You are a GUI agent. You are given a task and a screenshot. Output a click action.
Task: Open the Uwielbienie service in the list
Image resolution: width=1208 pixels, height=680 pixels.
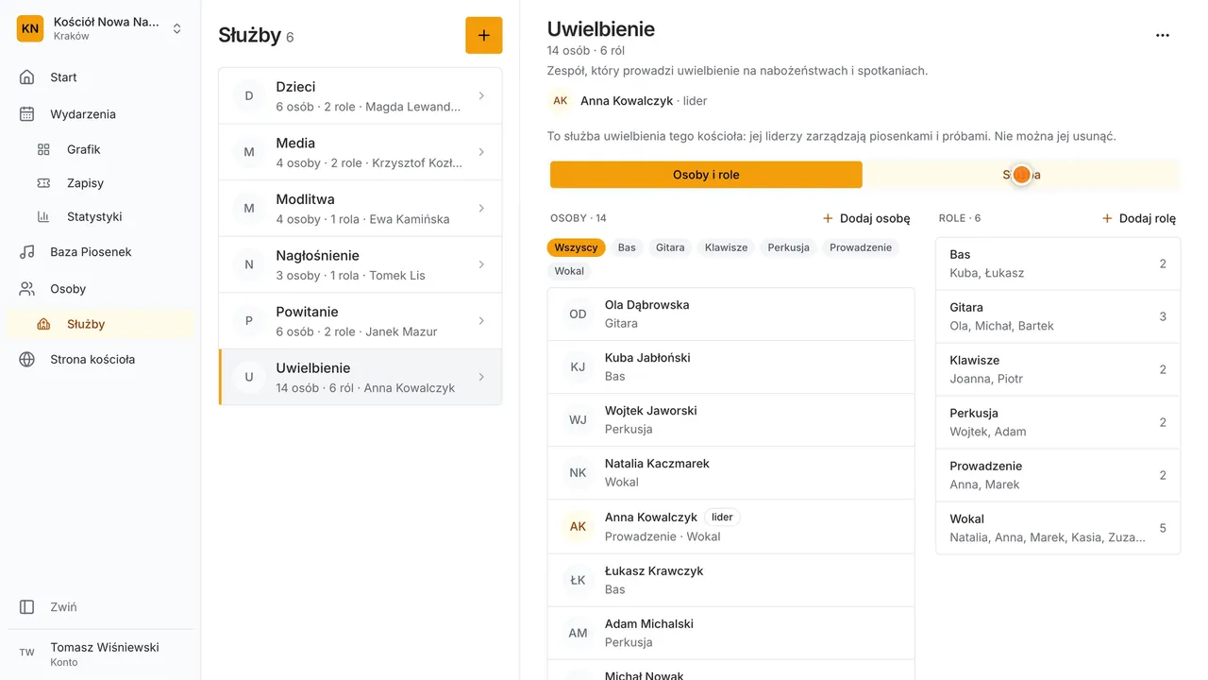click(x=361, y=378)
